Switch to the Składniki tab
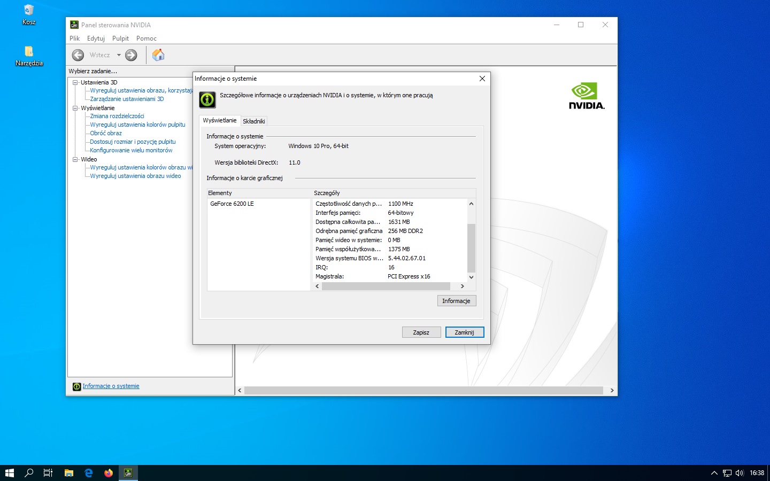 (x=253, y=121)
